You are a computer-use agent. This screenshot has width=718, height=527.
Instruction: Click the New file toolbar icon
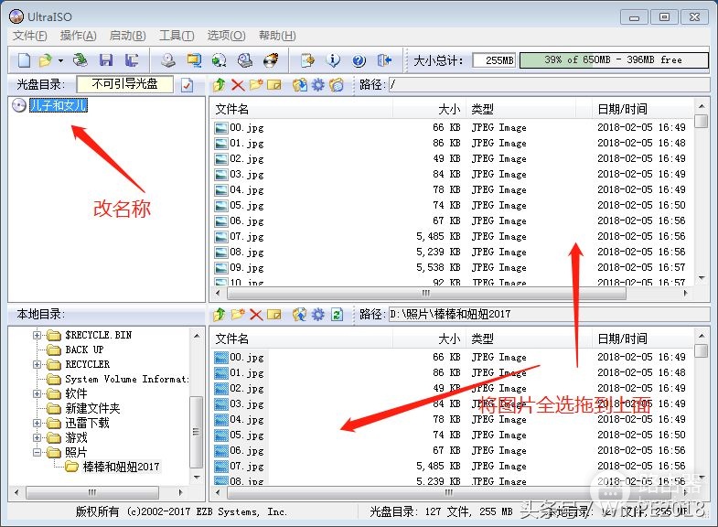point(25,60)
